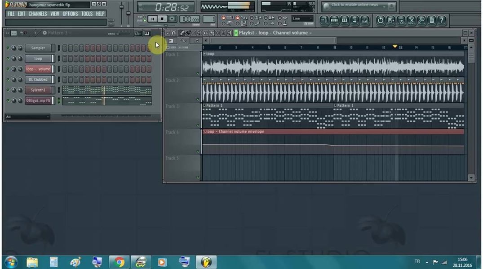Image resolution: width=483 pixels, height=269 pixels.
Task: Select the OBligat..mp FG channel button
Action: 38,100
